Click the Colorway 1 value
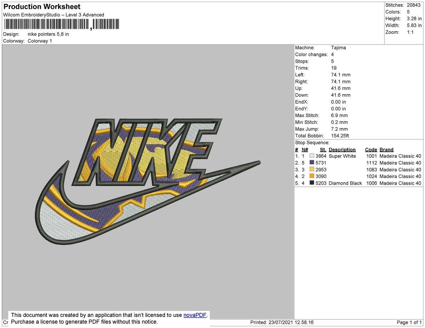This screenshot has width=425, height=328. click(x=40, y=41)
